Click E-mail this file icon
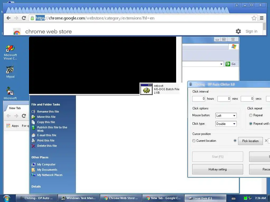Viewport: 270px width, 202px height. 33,135
